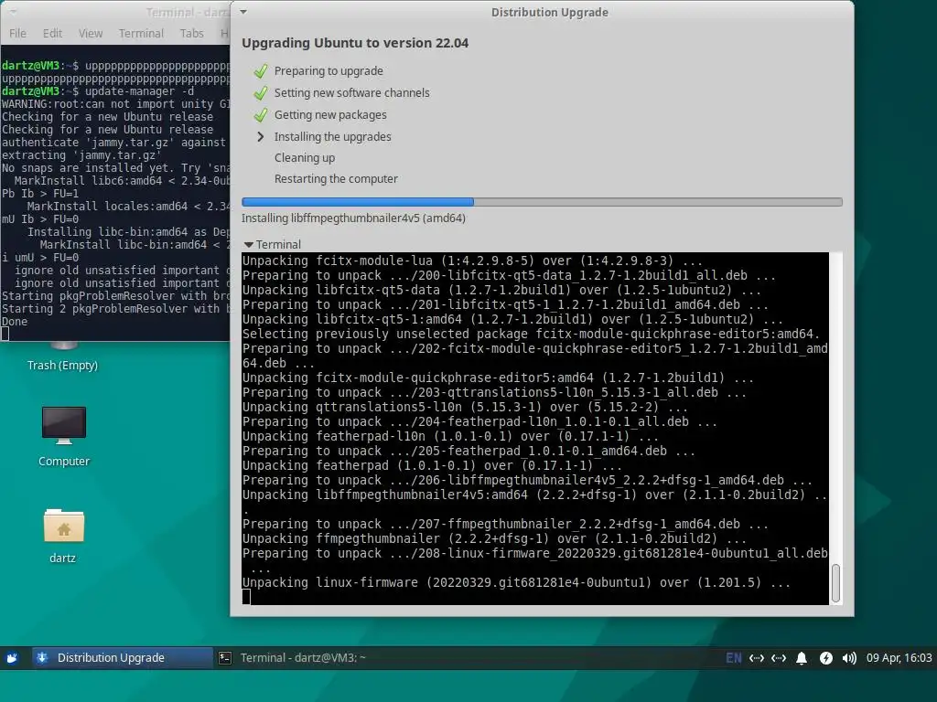Image resolution: width=937 pixels, height=702 pixels.
Task: Click the Getting new packages step label
Action: (x=329, y=115)
